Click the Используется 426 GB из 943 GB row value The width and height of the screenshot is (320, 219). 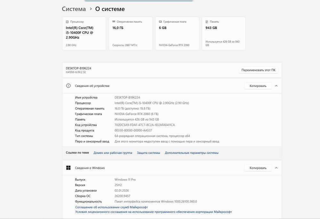[137, 120]
